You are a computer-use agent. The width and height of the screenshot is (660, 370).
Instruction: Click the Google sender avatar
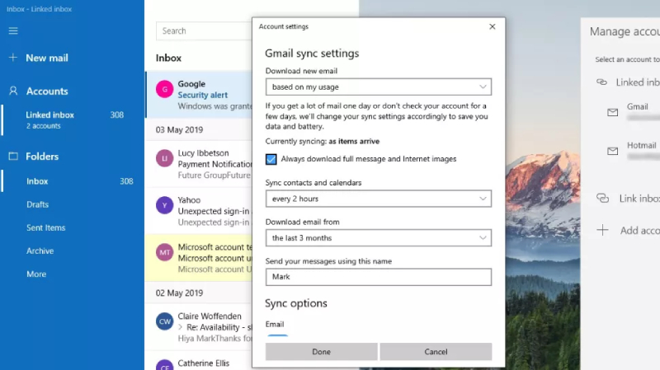[164, 89]
